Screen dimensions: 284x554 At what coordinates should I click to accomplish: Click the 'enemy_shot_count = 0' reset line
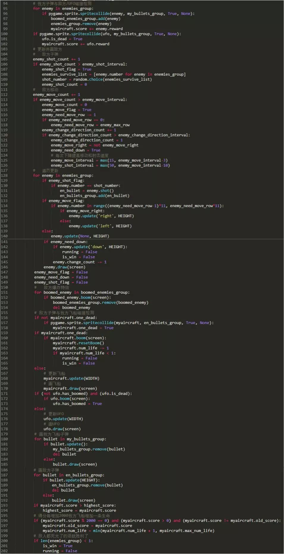tap(64, 85)
